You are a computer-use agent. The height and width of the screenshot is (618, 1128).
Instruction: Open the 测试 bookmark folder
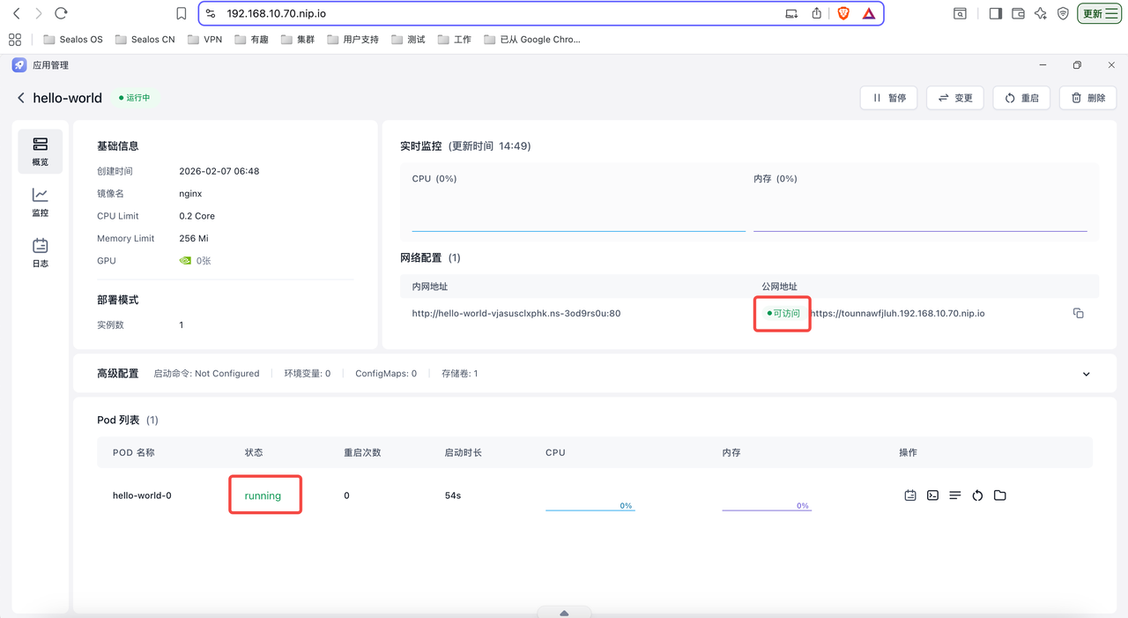409,40
